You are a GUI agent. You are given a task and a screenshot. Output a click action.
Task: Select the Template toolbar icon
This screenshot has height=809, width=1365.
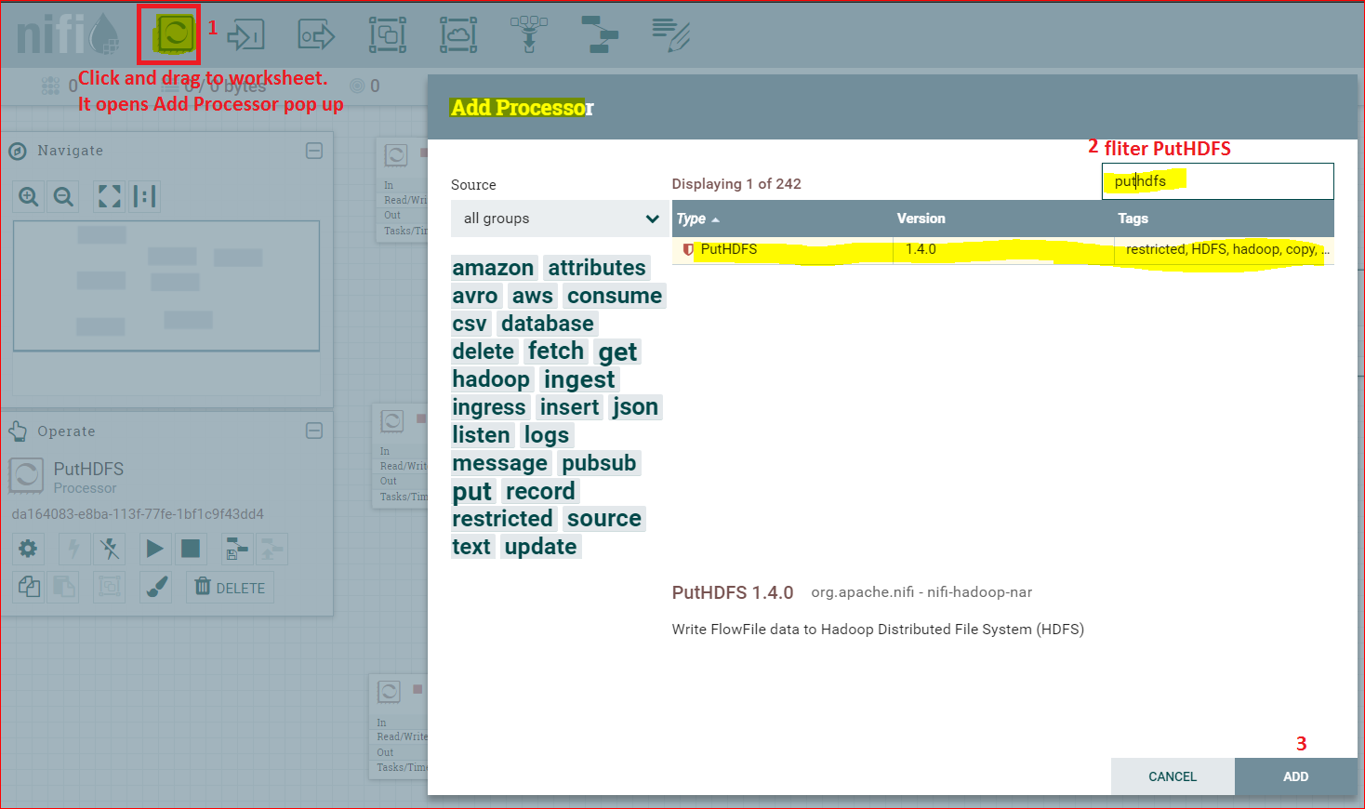click(600, 35)
